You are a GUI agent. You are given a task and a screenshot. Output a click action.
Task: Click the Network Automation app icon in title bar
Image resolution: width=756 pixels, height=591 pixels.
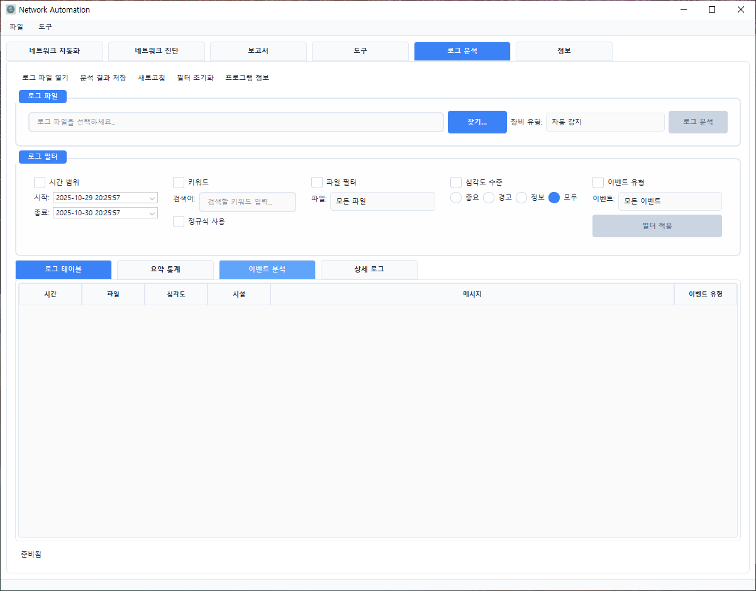pyautogui.click(x=10, y=9)
